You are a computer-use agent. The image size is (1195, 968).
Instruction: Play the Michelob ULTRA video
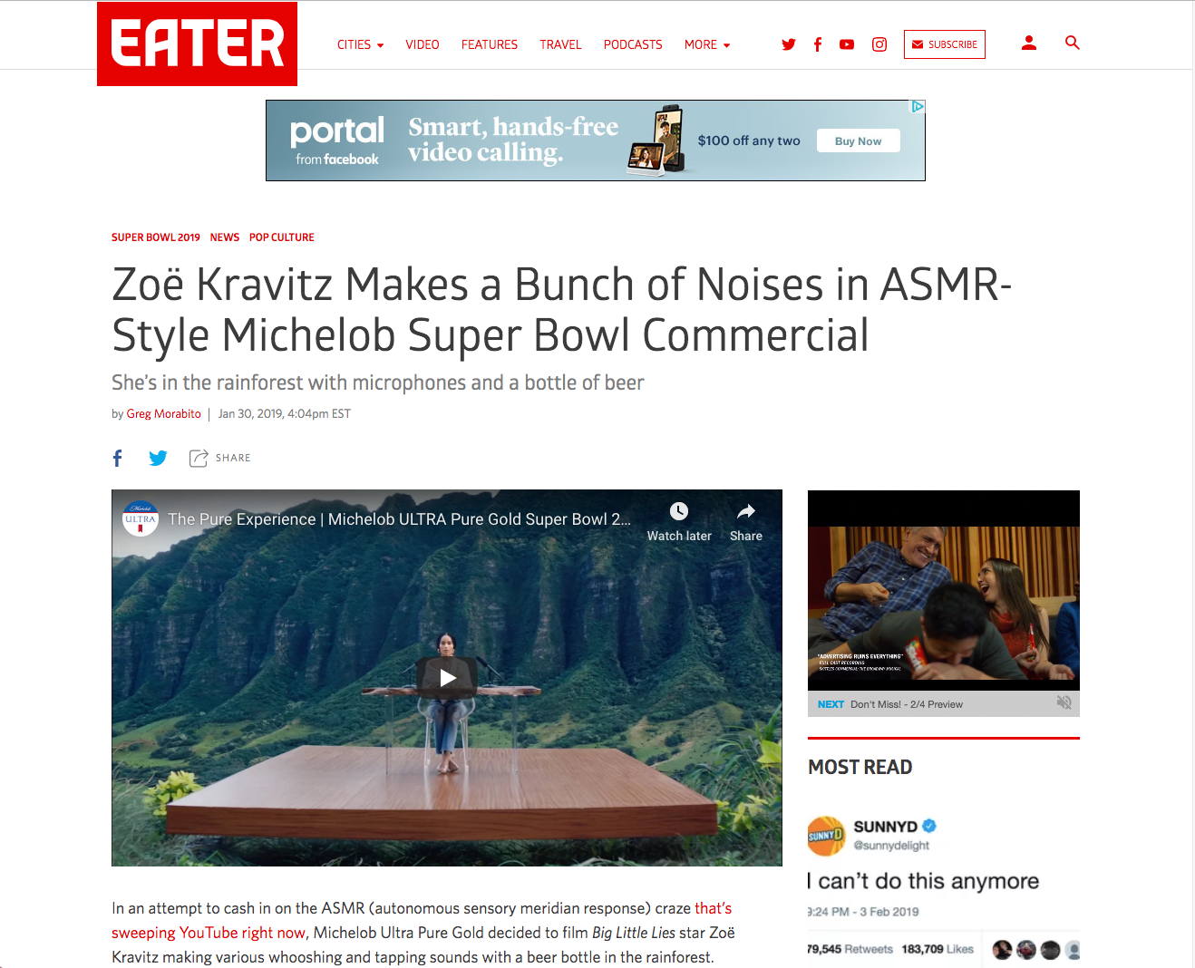[447, 677]
